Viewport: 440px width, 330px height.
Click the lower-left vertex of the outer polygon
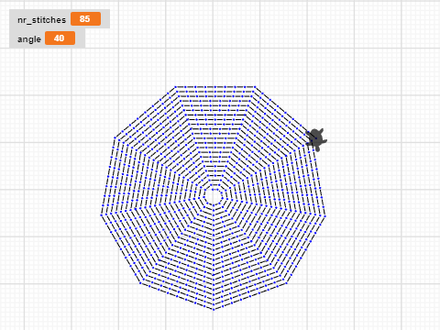tap(140, 282)
